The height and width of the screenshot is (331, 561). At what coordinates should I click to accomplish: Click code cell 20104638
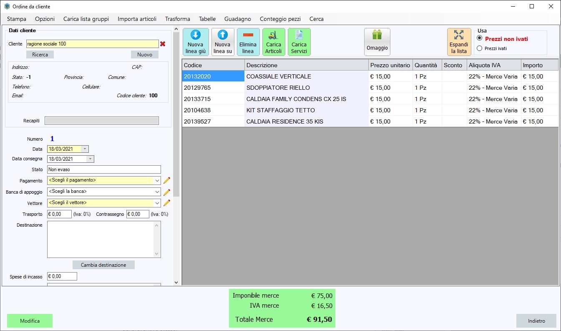[x=213, y=110]
